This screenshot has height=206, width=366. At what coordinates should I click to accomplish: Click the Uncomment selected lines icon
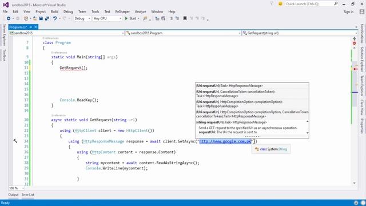pos(177,18)
